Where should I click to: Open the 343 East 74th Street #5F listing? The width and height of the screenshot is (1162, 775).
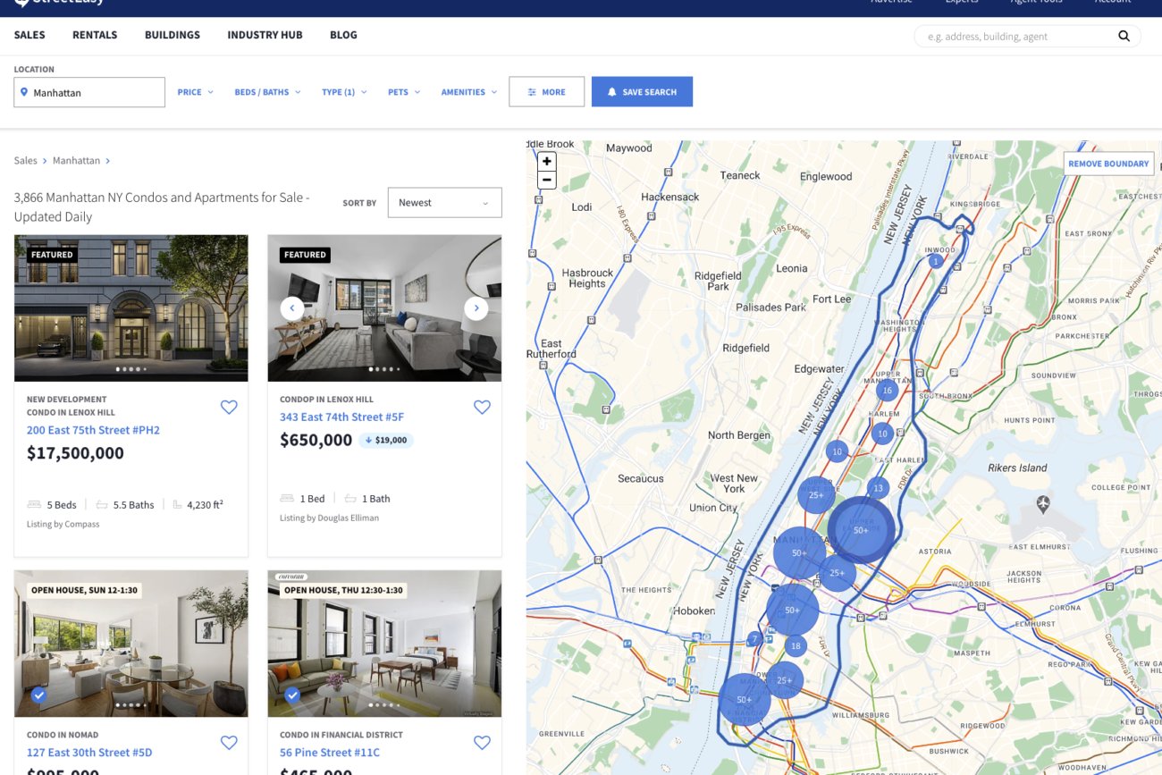coord(341,417)
